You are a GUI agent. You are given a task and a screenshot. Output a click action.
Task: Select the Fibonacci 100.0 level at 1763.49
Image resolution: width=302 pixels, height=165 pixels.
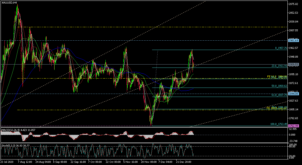pyautogui.click(x=279, y=124)
